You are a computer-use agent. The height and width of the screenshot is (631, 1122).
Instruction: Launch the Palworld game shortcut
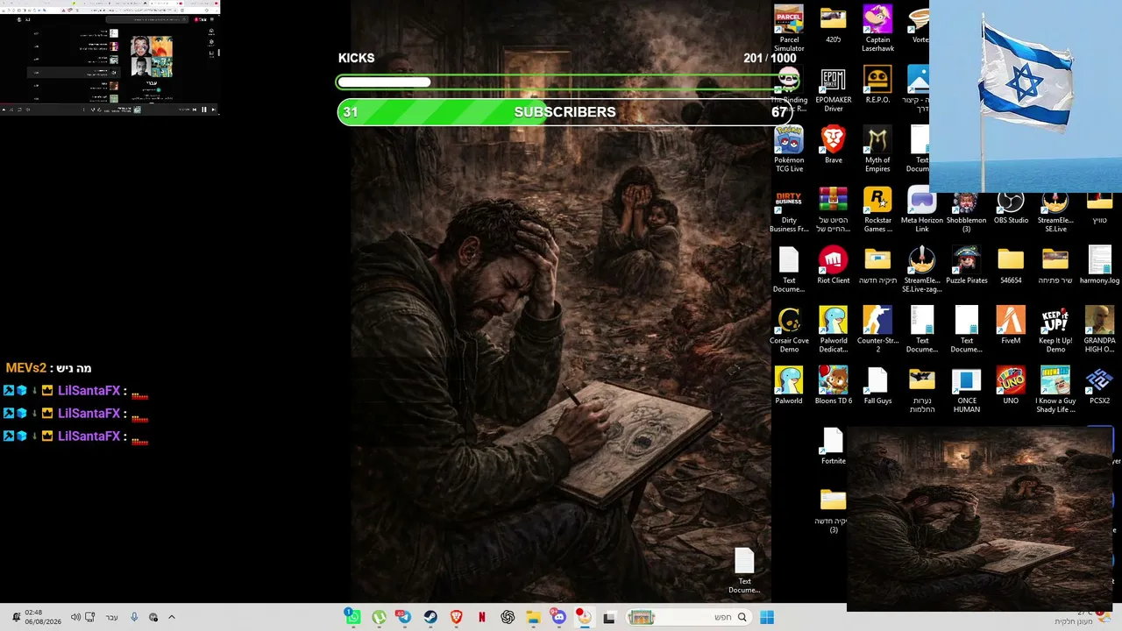pos(789,386)
